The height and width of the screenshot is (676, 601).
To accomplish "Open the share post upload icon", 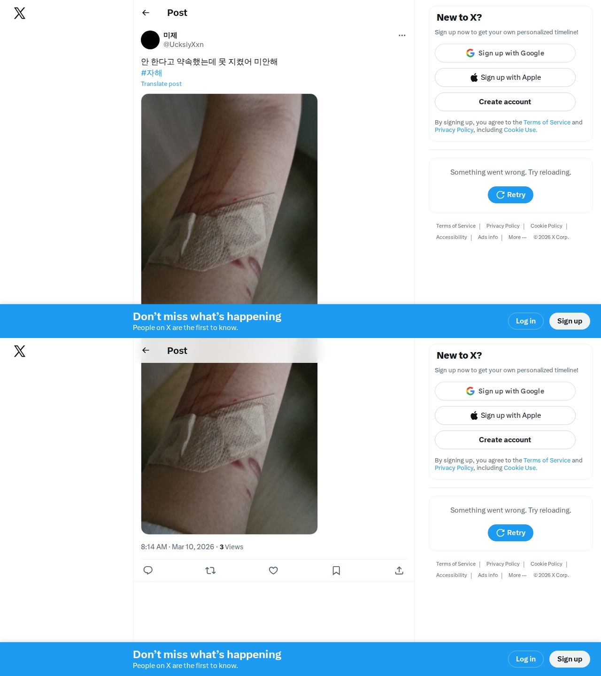I will [x=399, y=570].
